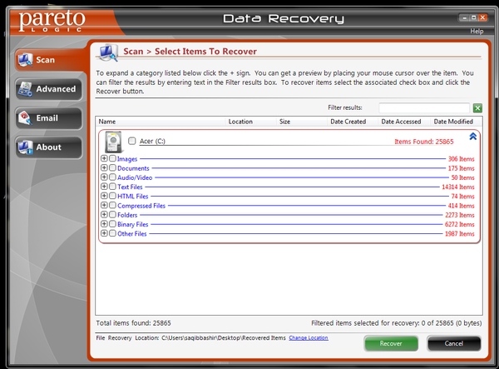Viewport: 499px width, 369px height.
Task: Check the Compressed Files checkbox
Action: click(112, 205)
